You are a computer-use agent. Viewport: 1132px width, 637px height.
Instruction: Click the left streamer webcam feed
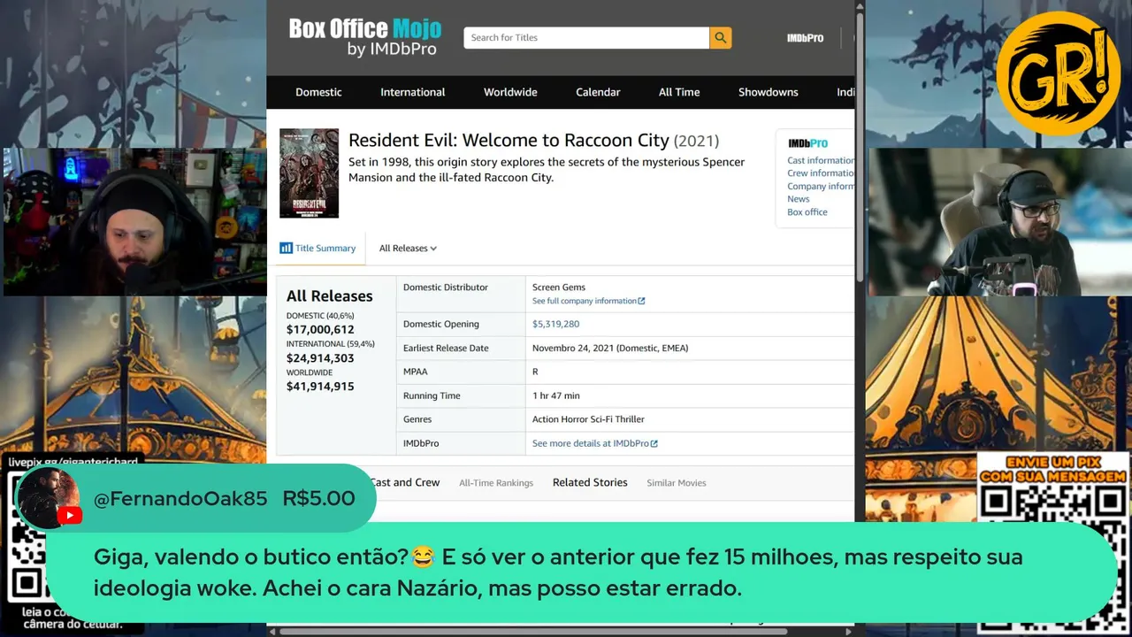(134, 222)
